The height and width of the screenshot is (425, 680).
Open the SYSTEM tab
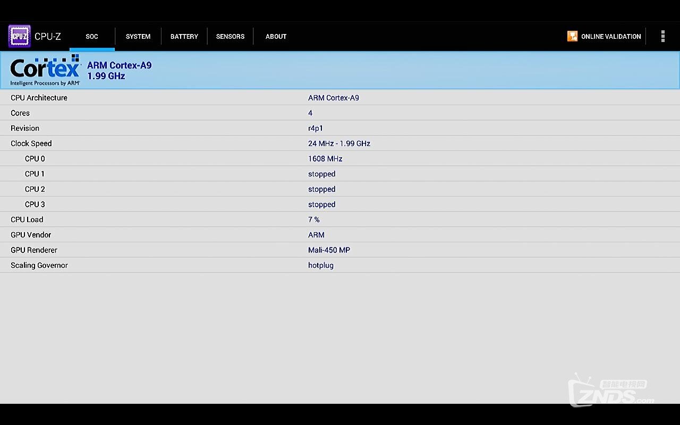tap(138, 37)
